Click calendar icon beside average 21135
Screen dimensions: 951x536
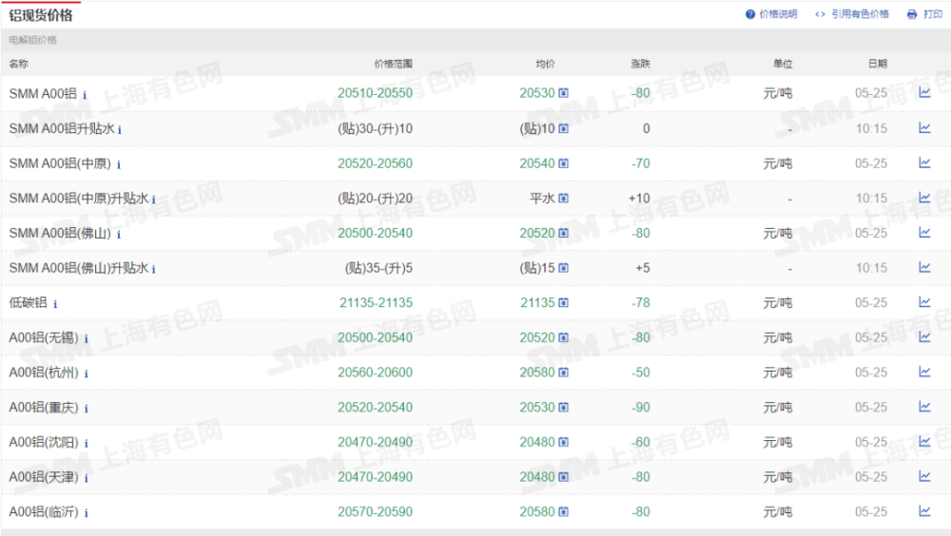pos(563,302)
